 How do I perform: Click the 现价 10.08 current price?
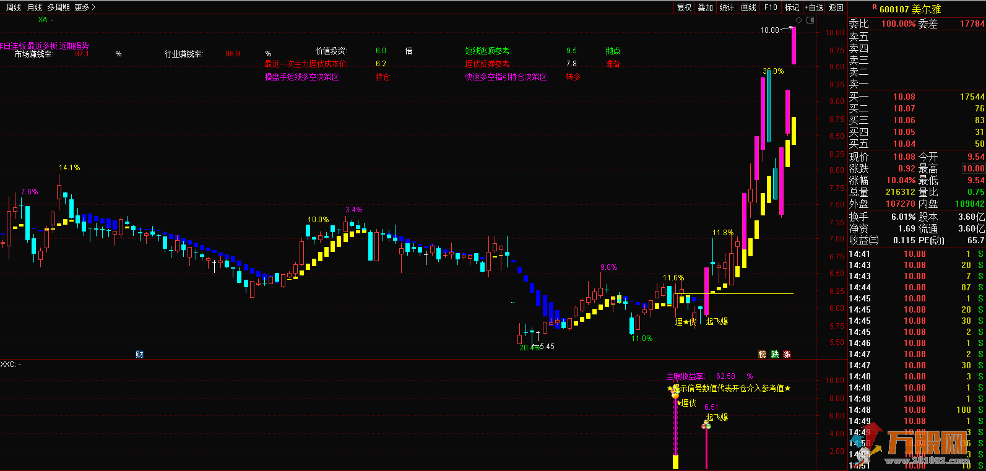coord(904,157)
